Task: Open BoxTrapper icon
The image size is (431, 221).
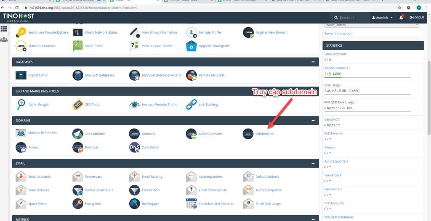Action: click(135, 204)
